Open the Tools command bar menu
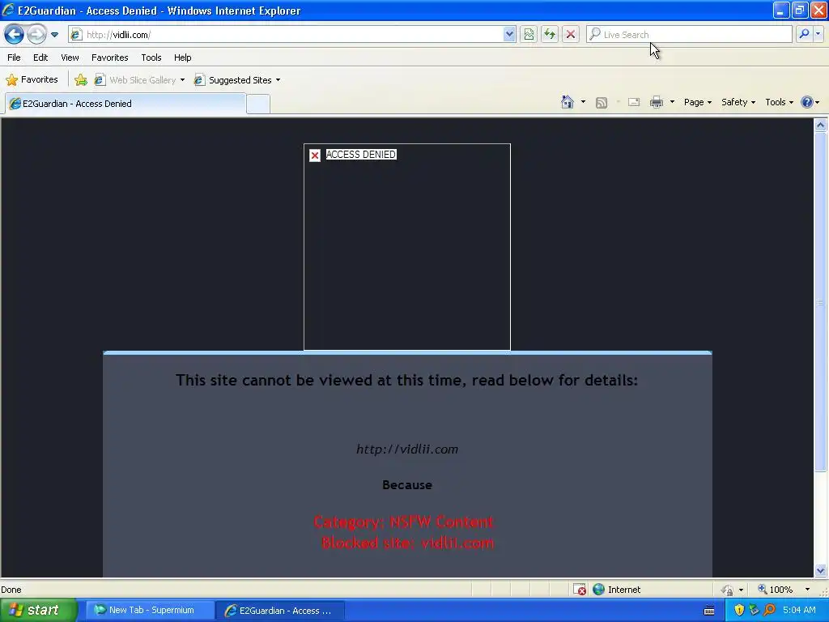This screenshot has height=622, width=829. pos(779,102)
